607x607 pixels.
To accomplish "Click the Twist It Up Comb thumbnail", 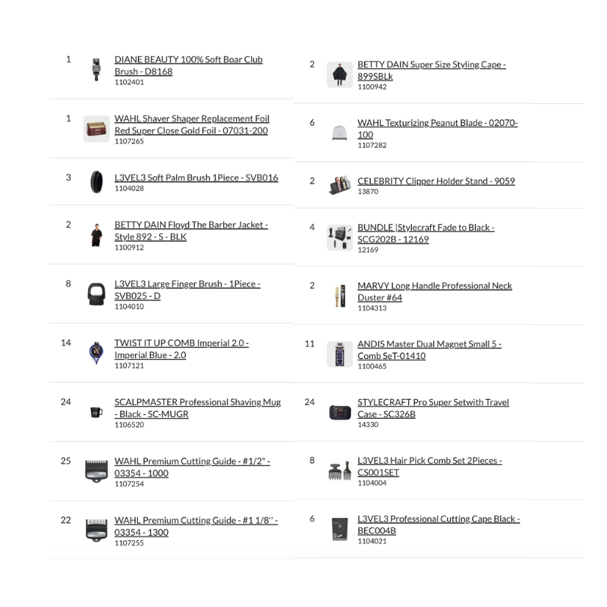I will (x=96, y=354).
